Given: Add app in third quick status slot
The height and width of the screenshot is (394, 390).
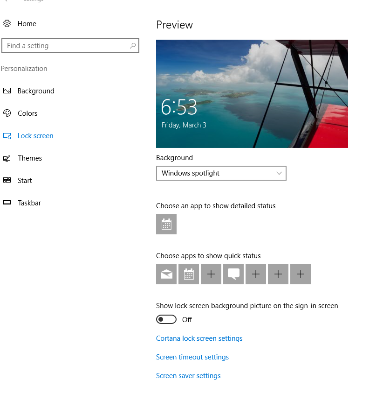Looking at the screenshot, I should tap(211, 274).
